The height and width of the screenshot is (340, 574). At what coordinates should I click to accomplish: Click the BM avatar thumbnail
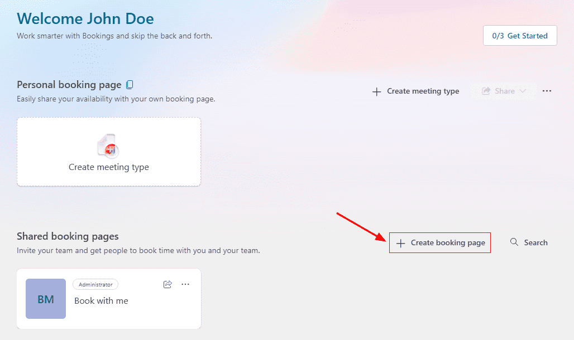pos(46,299)
